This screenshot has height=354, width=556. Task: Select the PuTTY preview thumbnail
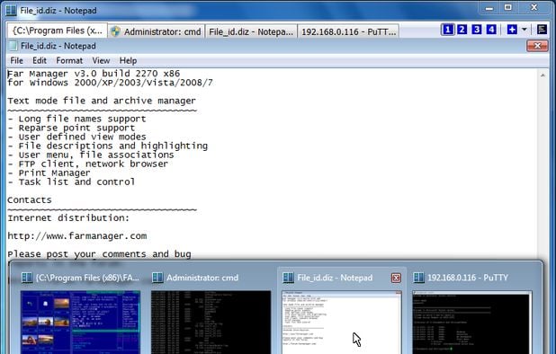pyautogui.click(x=472, y=322)
